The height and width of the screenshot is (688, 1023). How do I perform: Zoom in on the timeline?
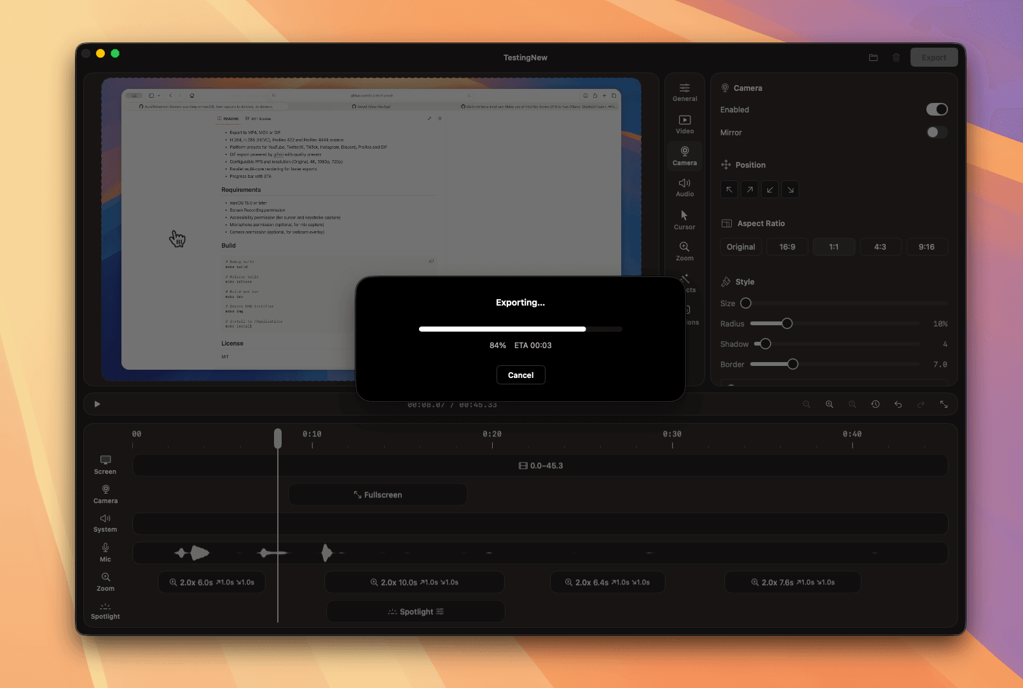tap(830, 404)
